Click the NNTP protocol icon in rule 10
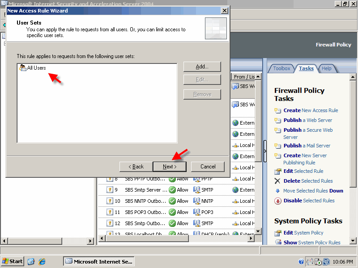 click(x=196, y=201)
